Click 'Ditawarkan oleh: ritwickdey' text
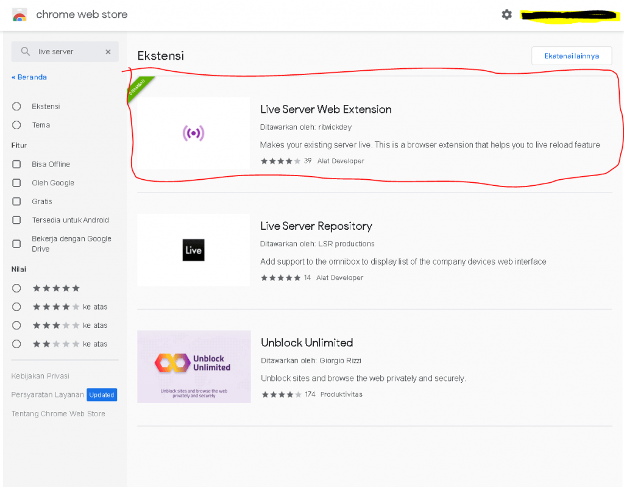Image resolution: width=624 pixels, height=487 pixels. tap(306, 127)
